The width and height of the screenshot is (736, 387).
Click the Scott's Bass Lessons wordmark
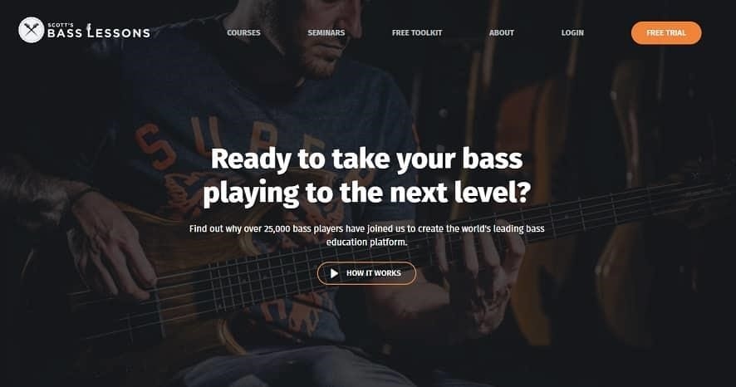[99, 31]
